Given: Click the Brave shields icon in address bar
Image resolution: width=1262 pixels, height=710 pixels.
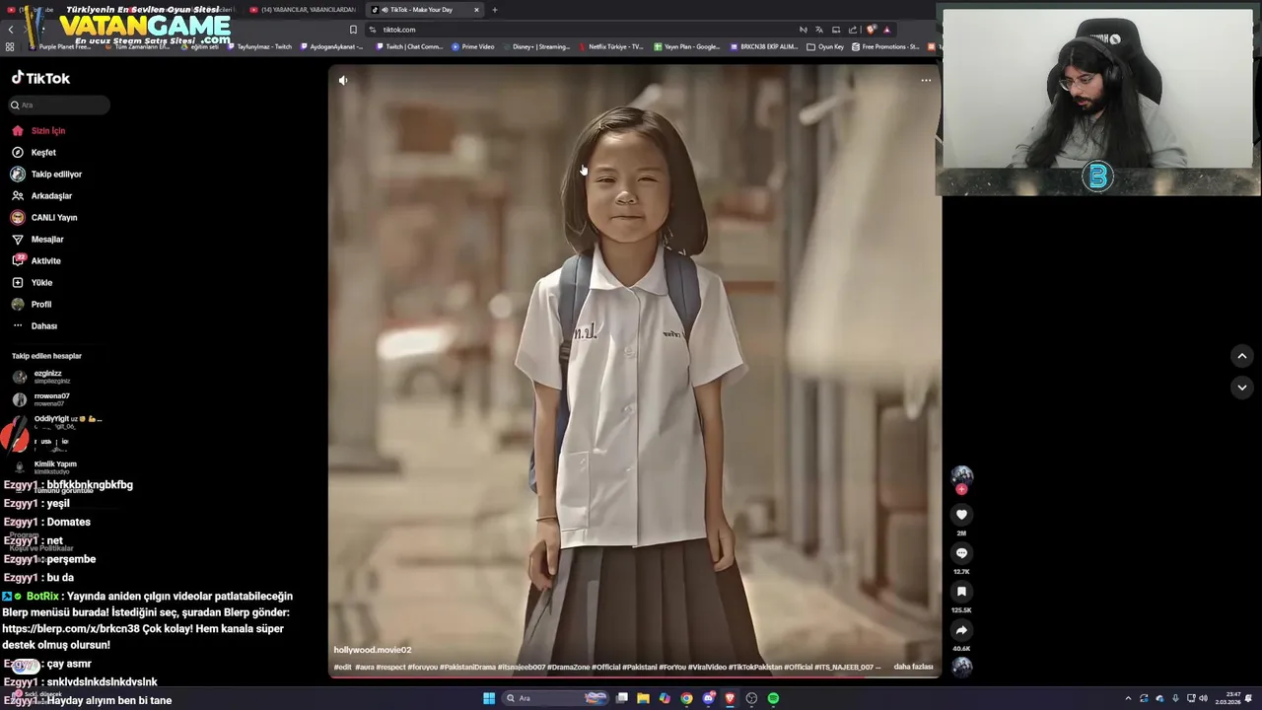Looking at the screenshot, I should (870, 30).
